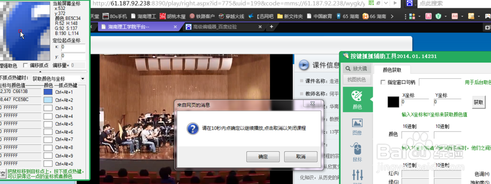Open the 80s手机 bookmark
The height and width of the screenshot is (184, 491).
[115, 16]
